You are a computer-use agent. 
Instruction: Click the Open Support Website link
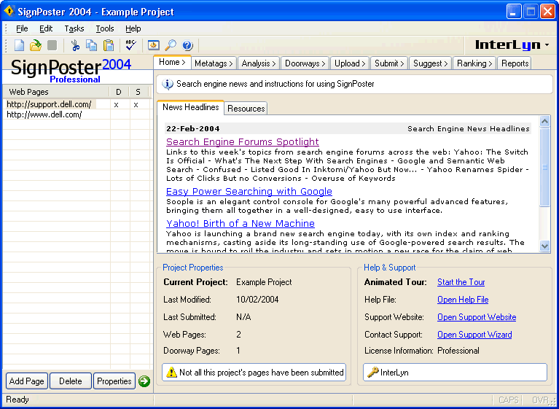(477, 317)
